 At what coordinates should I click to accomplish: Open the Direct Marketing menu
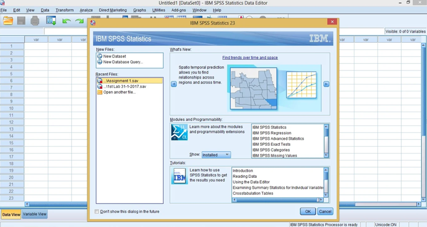[113, 10]
